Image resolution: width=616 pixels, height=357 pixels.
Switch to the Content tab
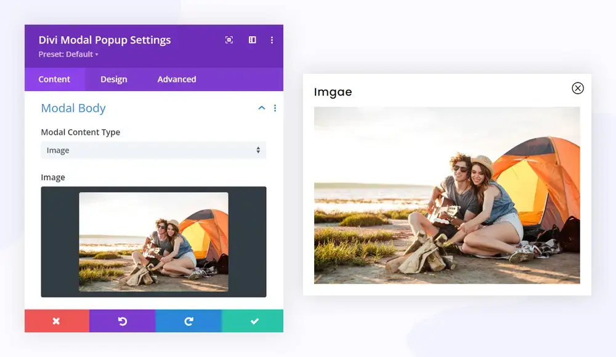54,79
